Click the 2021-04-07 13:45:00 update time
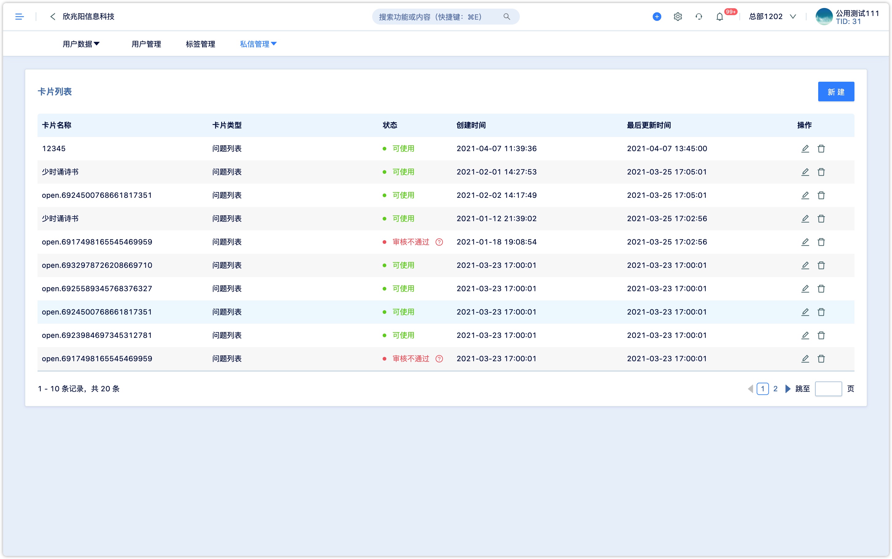892x559 pixels. pos(667,149)
